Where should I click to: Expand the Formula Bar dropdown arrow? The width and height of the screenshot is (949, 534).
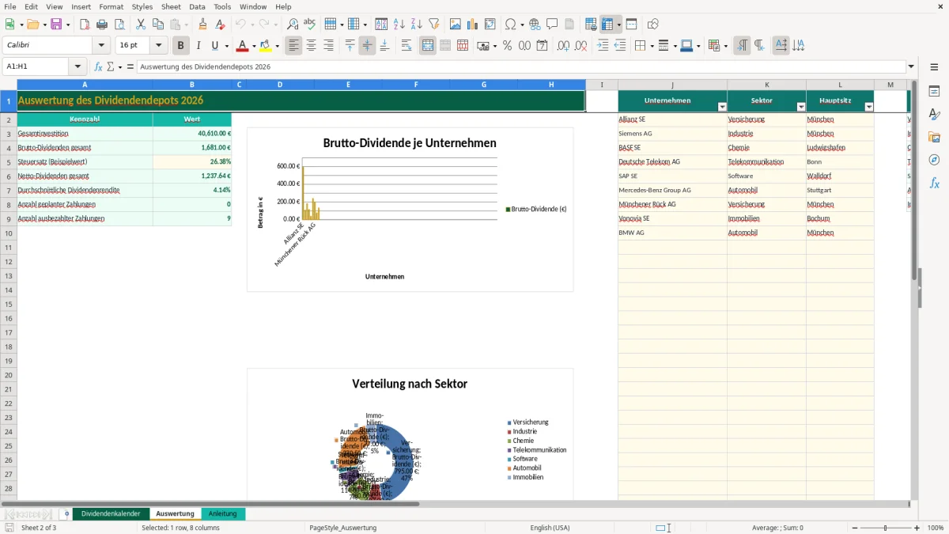[x=912, y=66]
